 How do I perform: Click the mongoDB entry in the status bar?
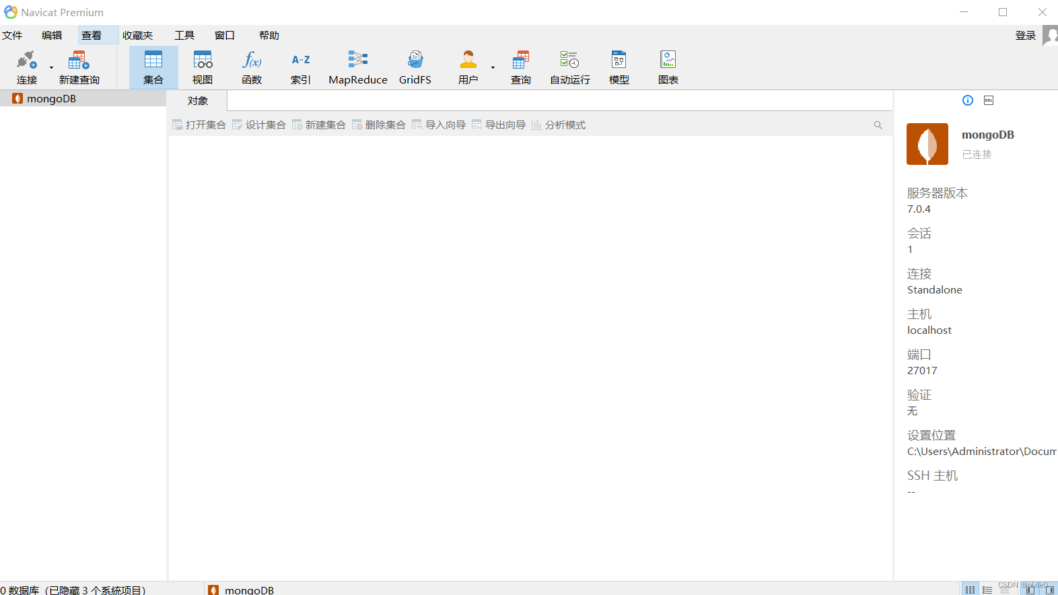(241, 590)
